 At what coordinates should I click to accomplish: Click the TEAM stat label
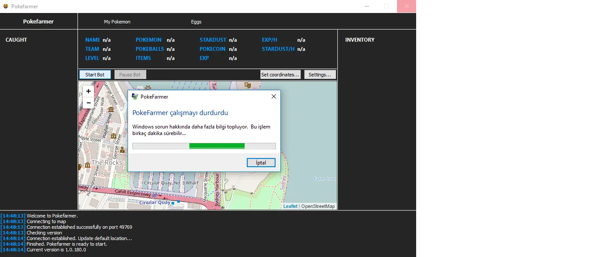click(92, 49)
